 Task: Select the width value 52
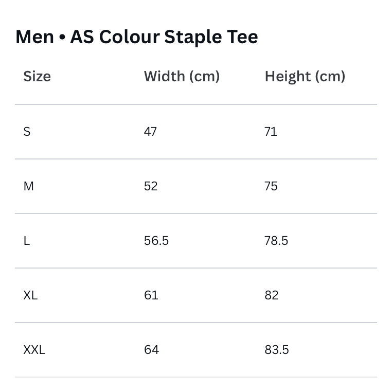[x=151, y=186]
